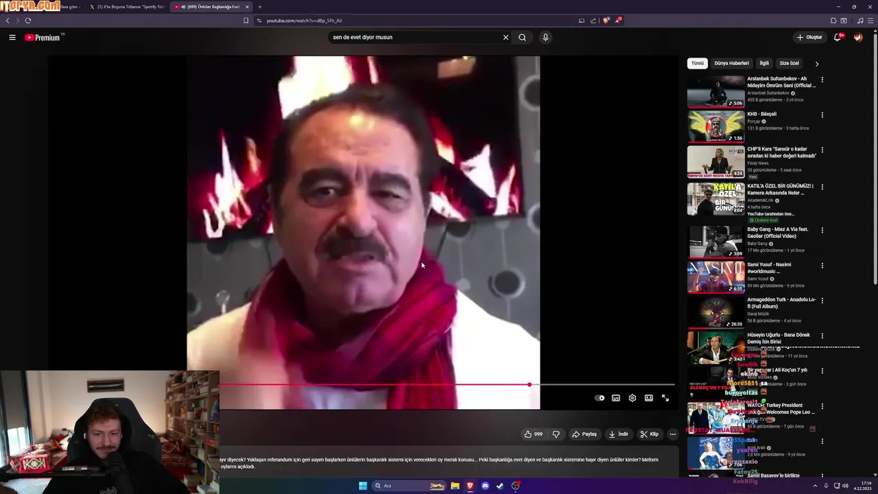Open the account avatar menu
The height and width of the screenshot is (494, 878).
(x=858, y=38)
